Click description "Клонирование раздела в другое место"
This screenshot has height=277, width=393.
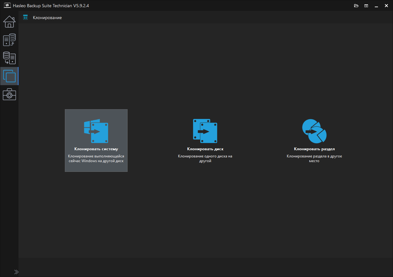point(314,159)
